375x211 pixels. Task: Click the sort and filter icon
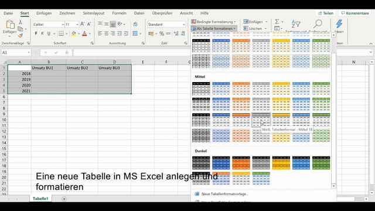tap(296, 24)
